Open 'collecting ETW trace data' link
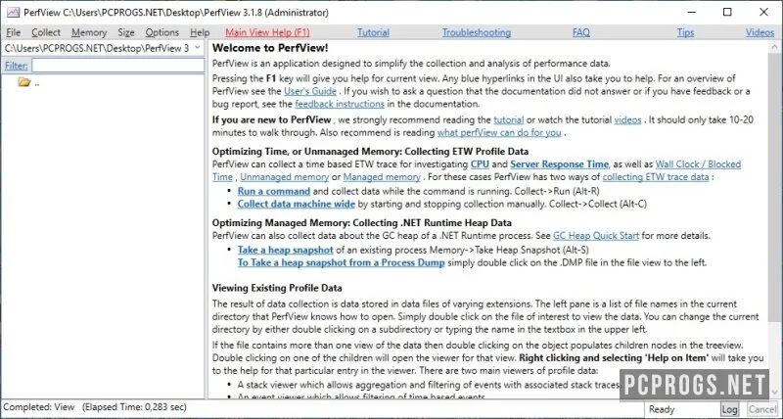This screenshot has height=419, width=783. click(x=656, y=177)
